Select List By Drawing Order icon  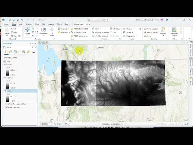tap(6, 52)
